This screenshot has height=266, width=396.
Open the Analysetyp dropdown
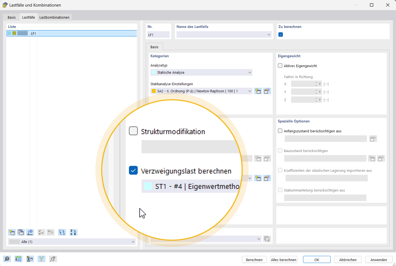(249, 72)
